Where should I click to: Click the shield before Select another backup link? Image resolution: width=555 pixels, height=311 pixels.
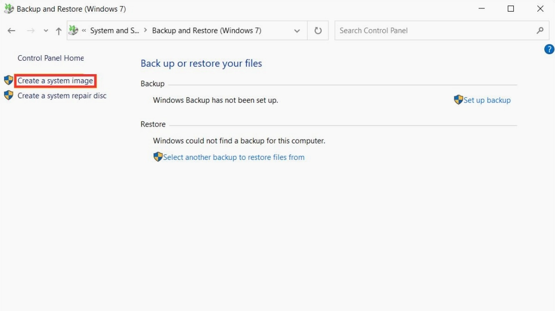[158, 157]
